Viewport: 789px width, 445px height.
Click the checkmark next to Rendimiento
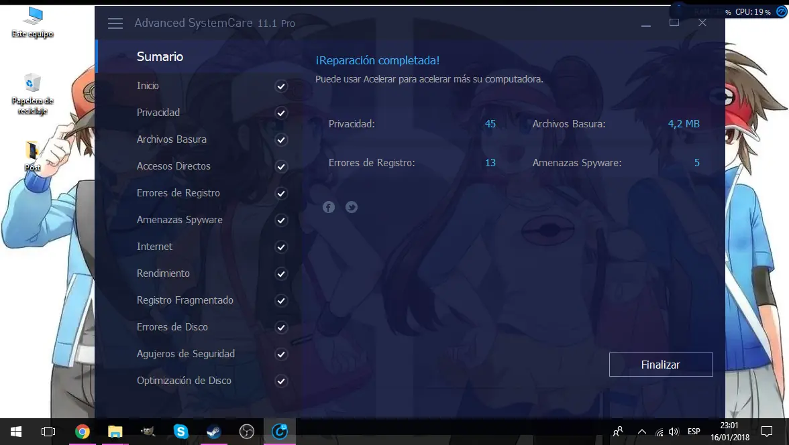coord(281,273)
